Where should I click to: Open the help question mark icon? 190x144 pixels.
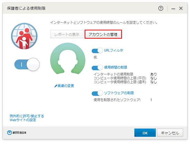pos(161,8)
